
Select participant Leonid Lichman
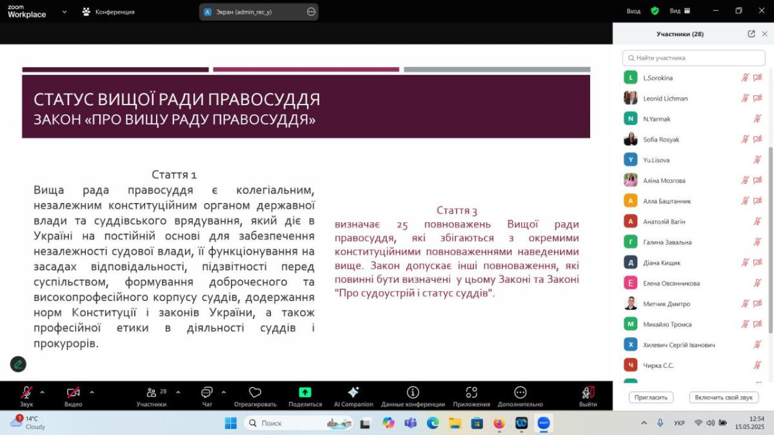coord(693,99)
